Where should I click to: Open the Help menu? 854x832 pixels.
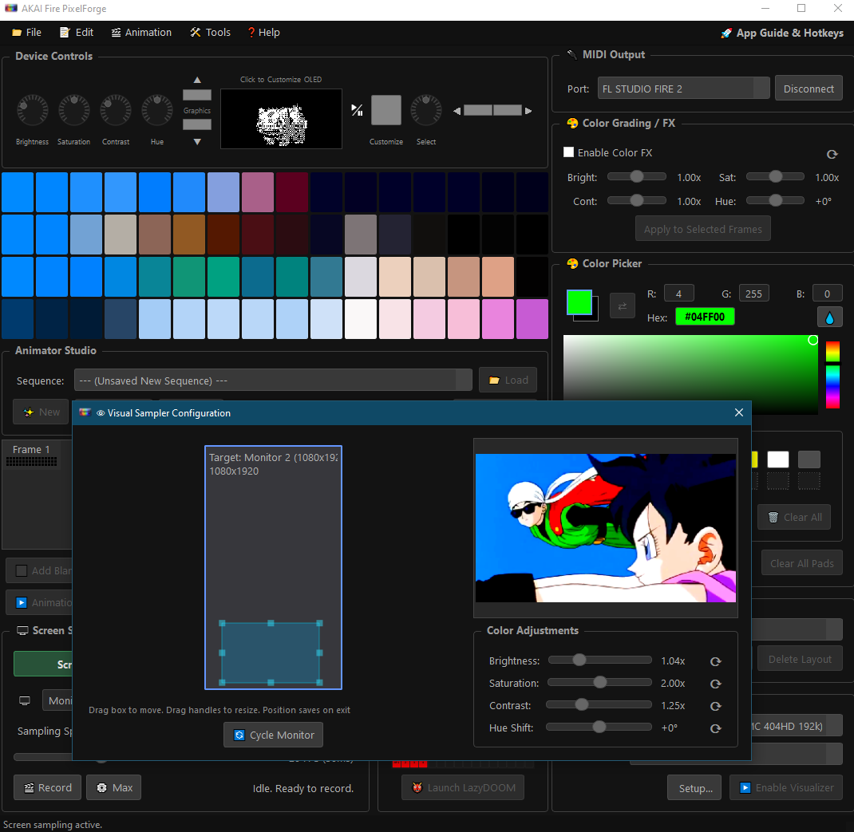point(263,33)
